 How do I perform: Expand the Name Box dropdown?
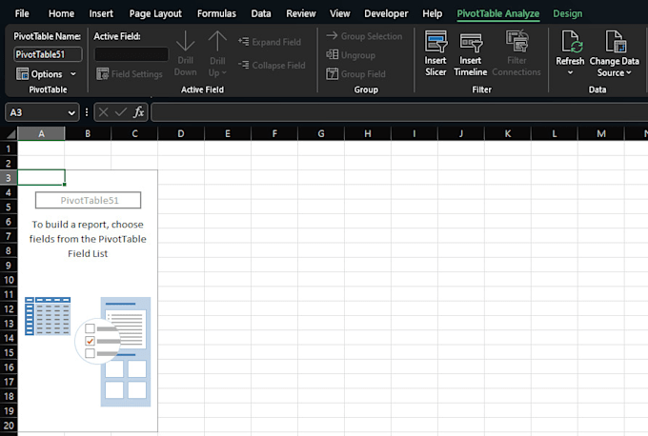71,112
